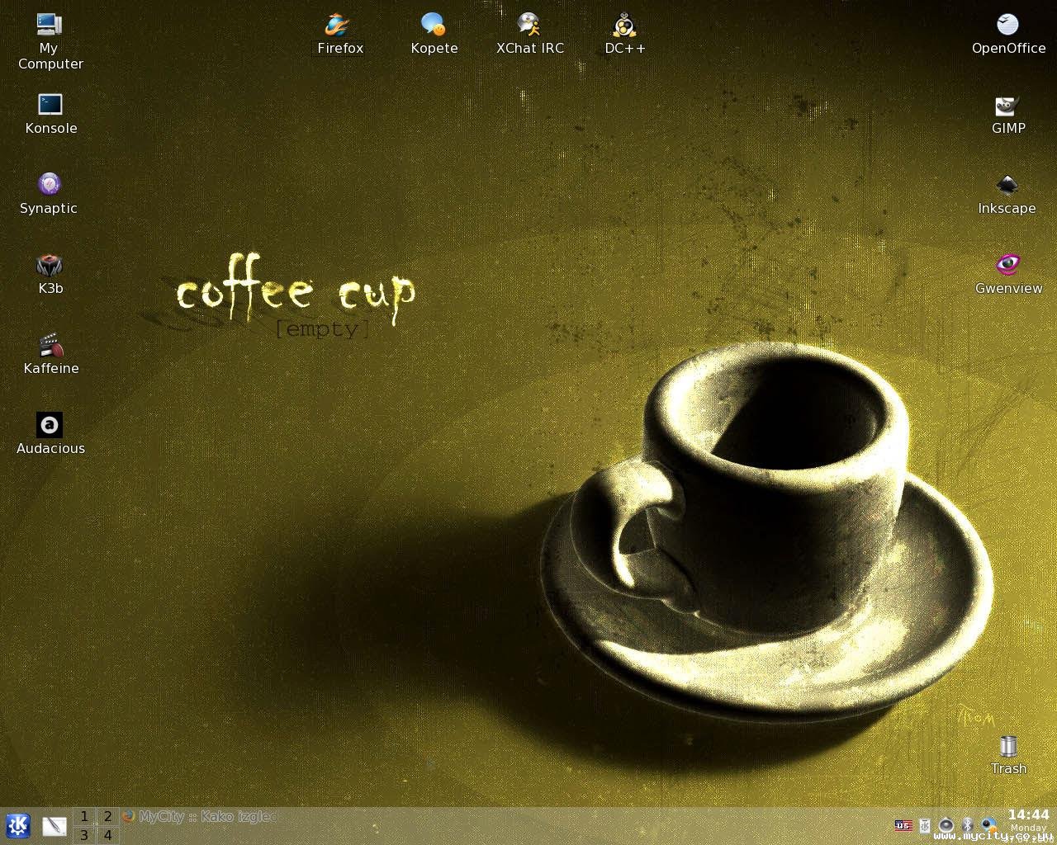Open Synaptic package manager icon

[49, 185]
